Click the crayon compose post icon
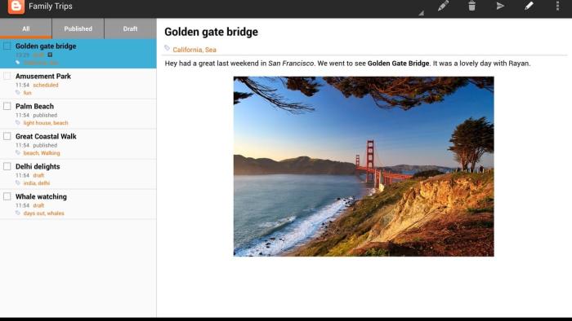The height and width of the screenshot is (321, 572). pos(443,6)
